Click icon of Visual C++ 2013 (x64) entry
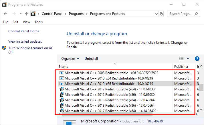The width and height of the screenshot is (204, 125). coord(62,100)
